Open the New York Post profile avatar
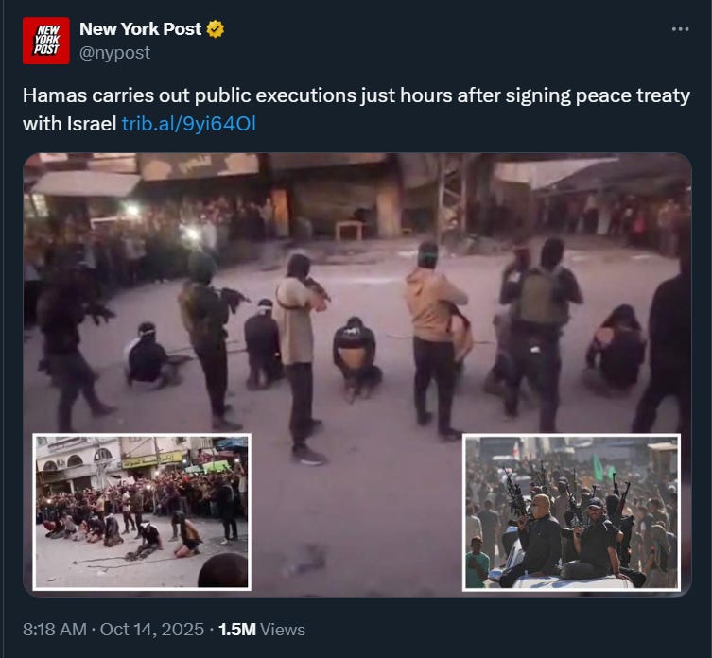The image size is (712, 658). tap(46, 41)
